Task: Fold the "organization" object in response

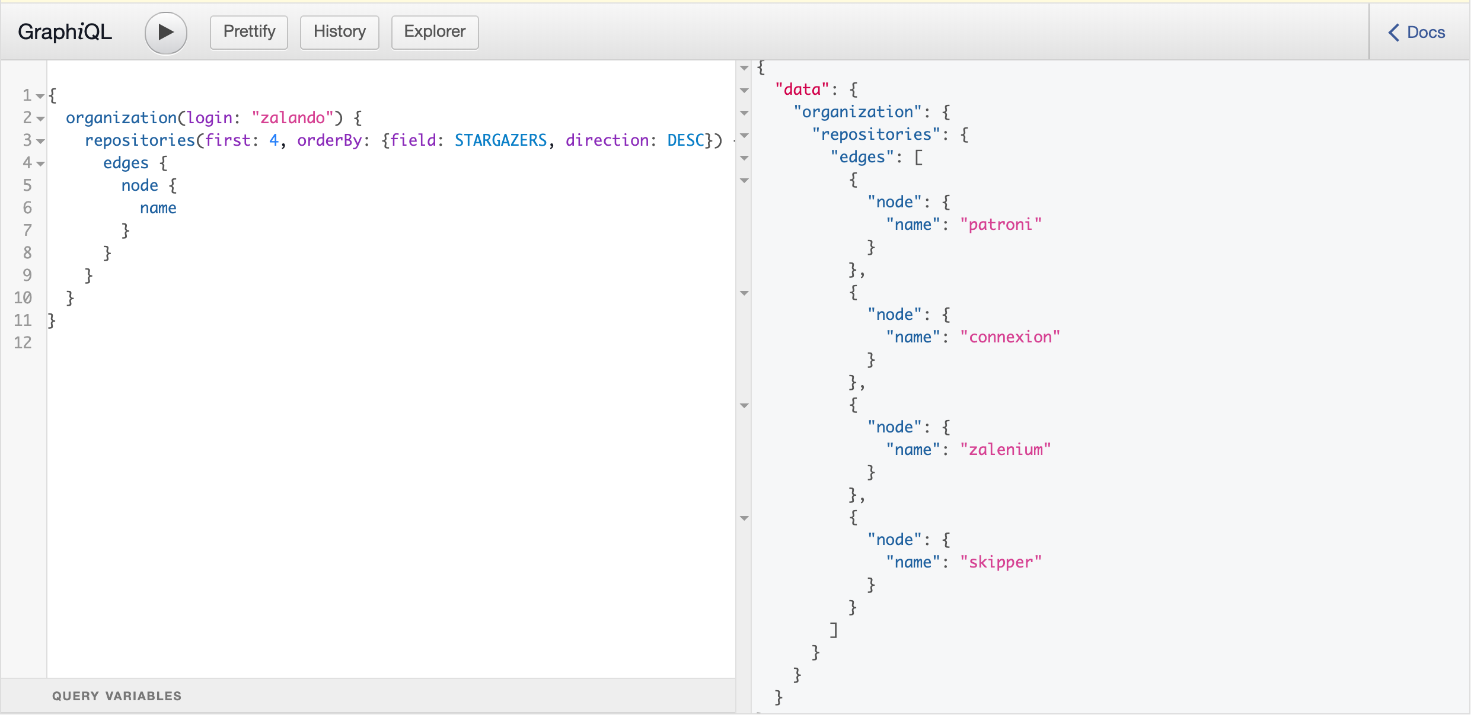Action: tap(744, 113)
